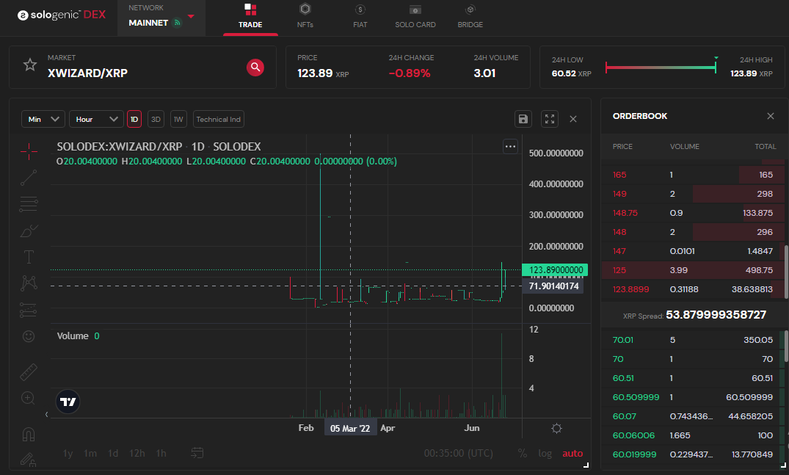Image resolution: width=789 pixels, height=475 pixels.
Task: Select the 125 ask order row
Action: 693,270
